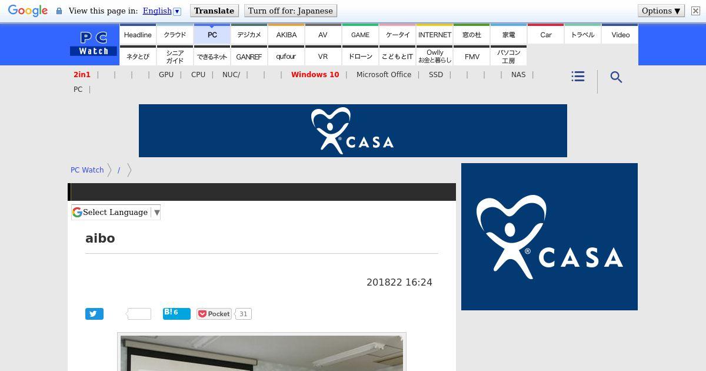This screenshot has width=706, height=371.
Task: Open the こどもとIT tab
Action: point(397,56)
